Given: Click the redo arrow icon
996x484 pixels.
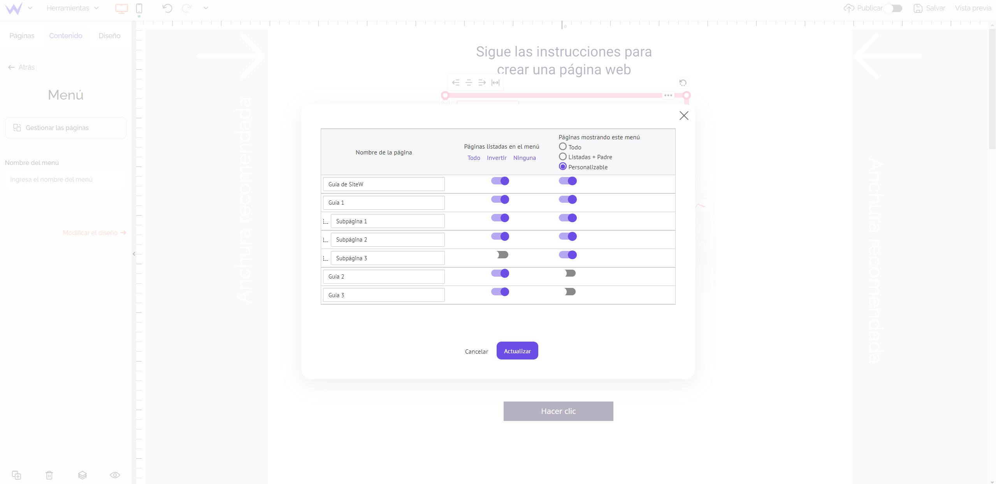Looking at the screenshot, I should click(187, 8).
